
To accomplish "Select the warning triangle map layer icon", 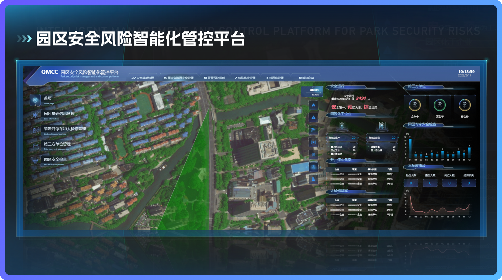I will [x=313, y=118].
